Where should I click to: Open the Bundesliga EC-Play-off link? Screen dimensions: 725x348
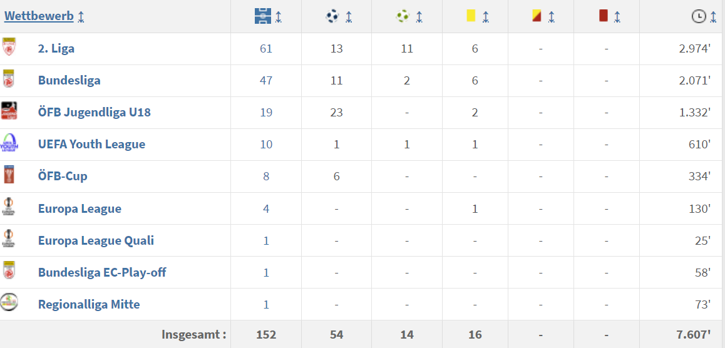click(102, 272)
